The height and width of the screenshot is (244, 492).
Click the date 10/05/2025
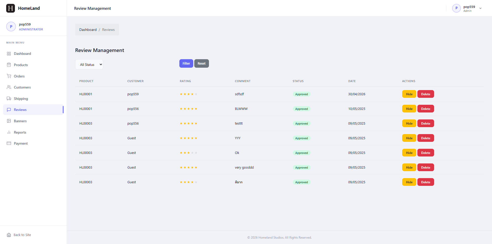point(357,109)
